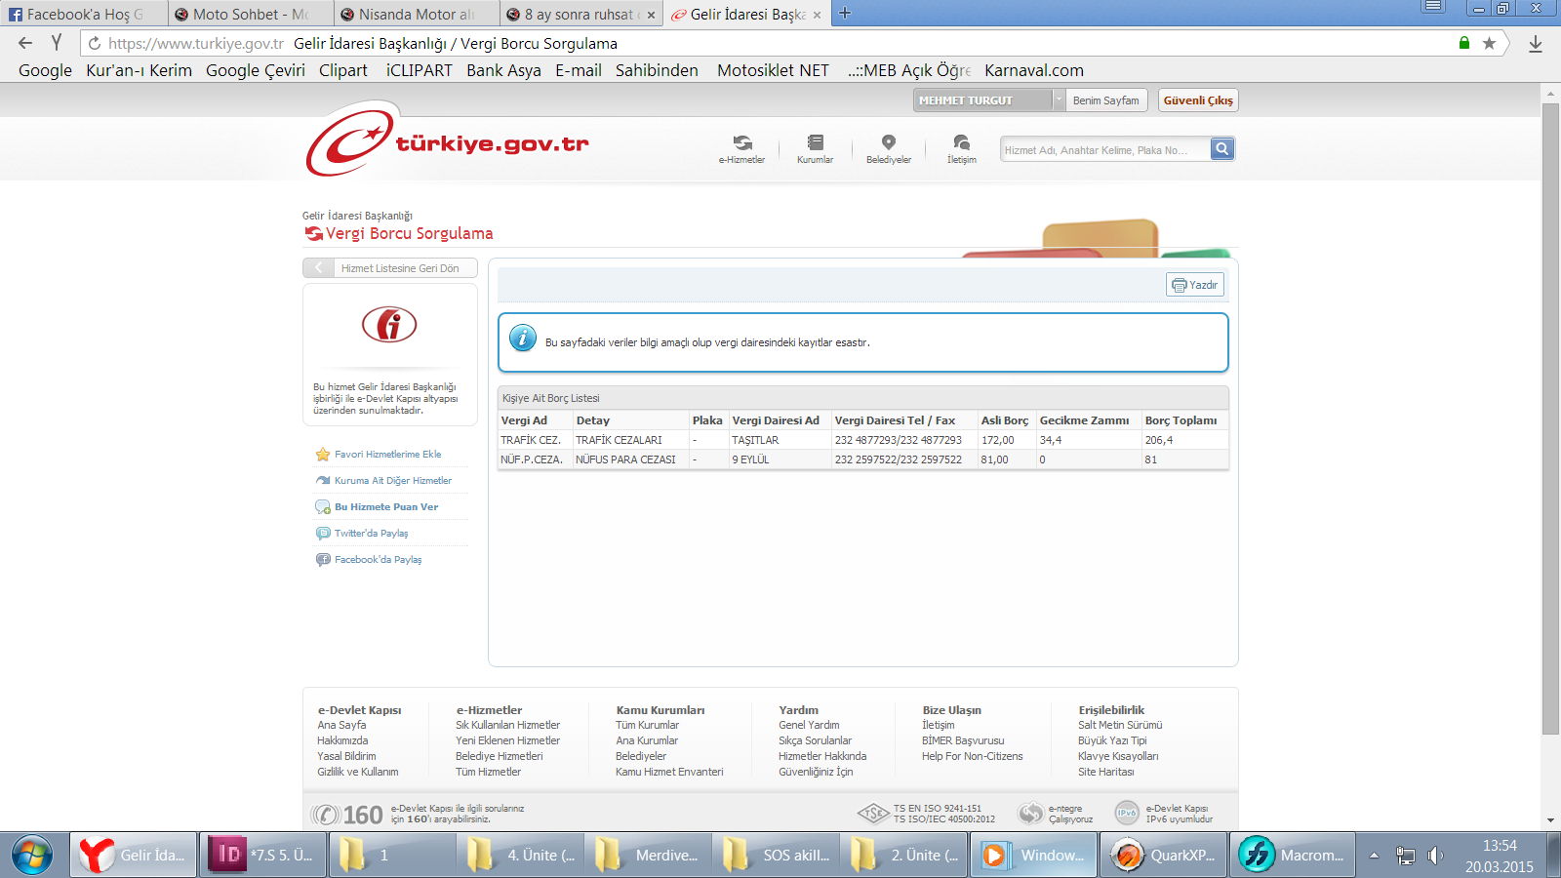Open Kur'an-ı Kerim bookmark
1561x878 pixels.
coord(139,70)
